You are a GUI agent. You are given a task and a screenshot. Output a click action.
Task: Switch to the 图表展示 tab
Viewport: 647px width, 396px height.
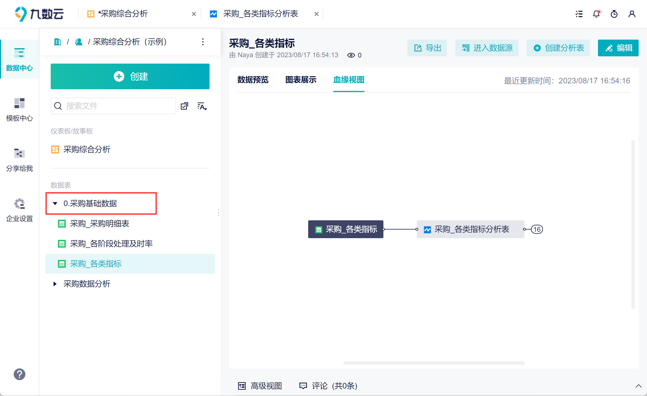click(301, 80)
